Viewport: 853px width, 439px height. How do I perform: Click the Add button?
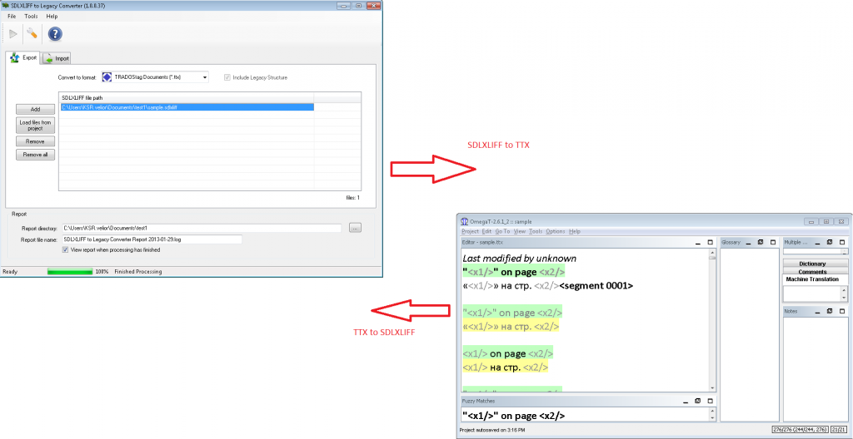click(35, 109)
